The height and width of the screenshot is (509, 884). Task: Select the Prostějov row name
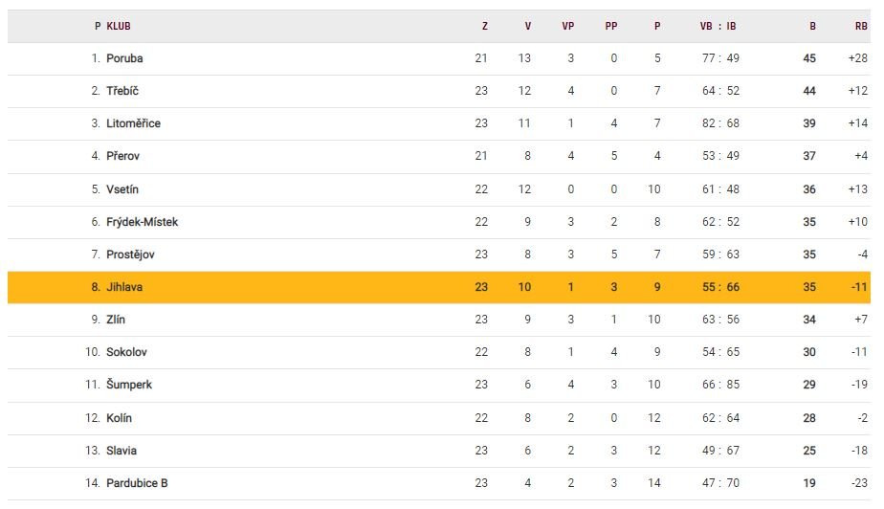pyautogui.click(x=130, y=254)
